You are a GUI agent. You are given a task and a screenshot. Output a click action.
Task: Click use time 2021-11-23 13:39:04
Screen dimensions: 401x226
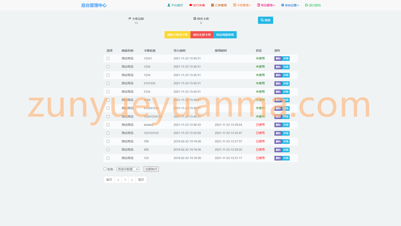tap(228, 125)
